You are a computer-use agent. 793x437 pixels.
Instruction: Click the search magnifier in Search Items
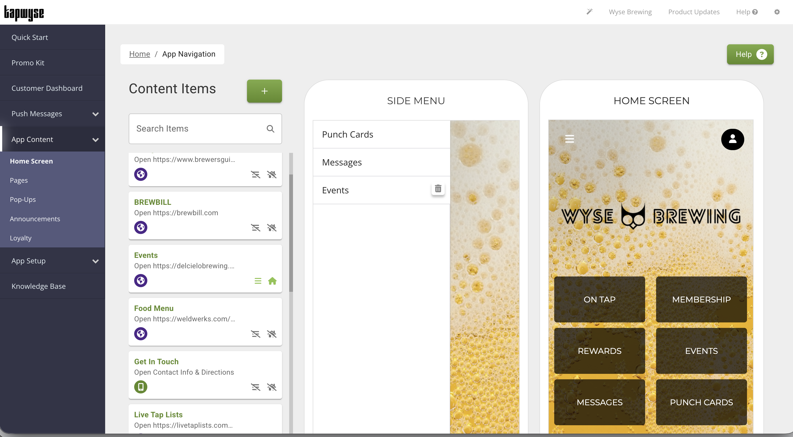[x=270, y=129]
